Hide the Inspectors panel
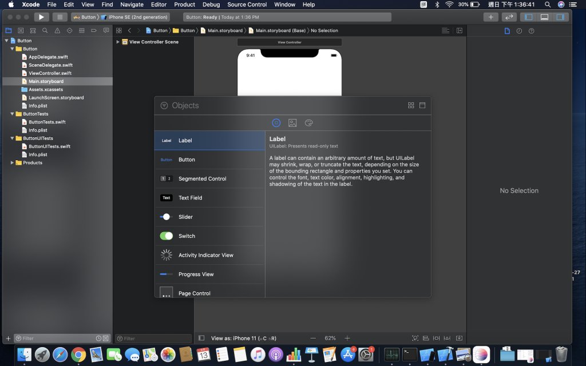 click(560, 17)
